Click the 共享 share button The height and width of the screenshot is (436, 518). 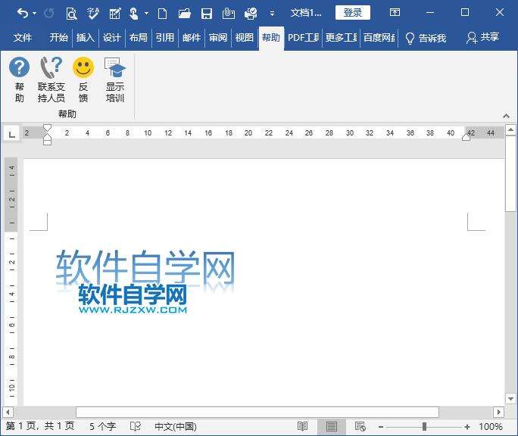482,37
